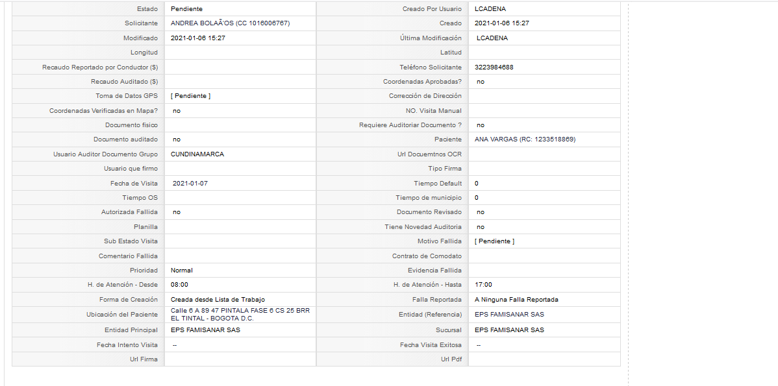Select the Toma de Datos GPS Pendiente value

point(190,96)
